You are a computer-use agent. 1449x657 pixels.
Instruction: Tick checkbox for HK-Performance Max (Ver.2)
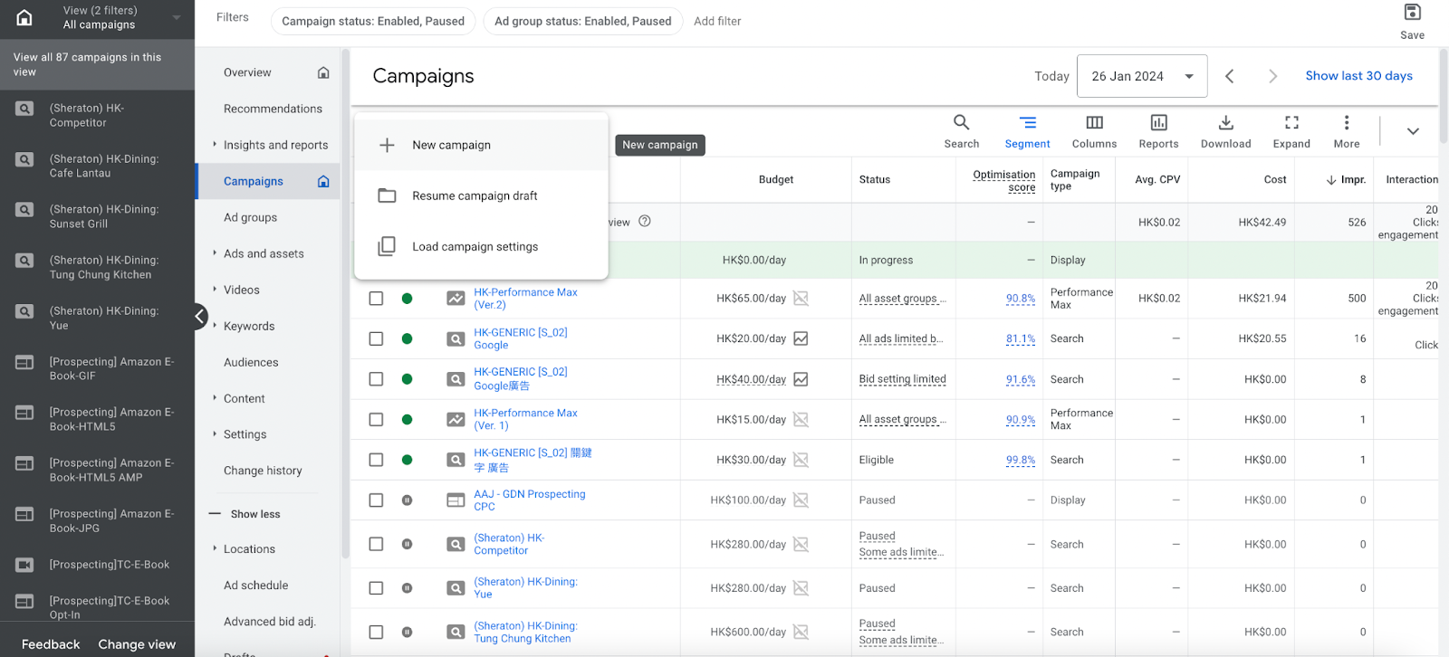point(376,298)
